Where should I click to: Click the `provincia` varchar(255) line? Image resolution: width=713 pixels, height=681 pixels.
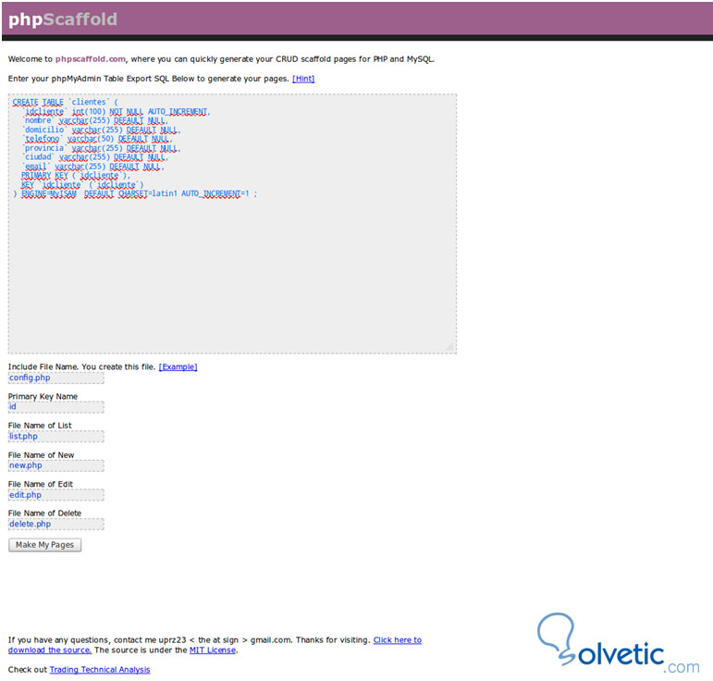click(x=101, y=148)
